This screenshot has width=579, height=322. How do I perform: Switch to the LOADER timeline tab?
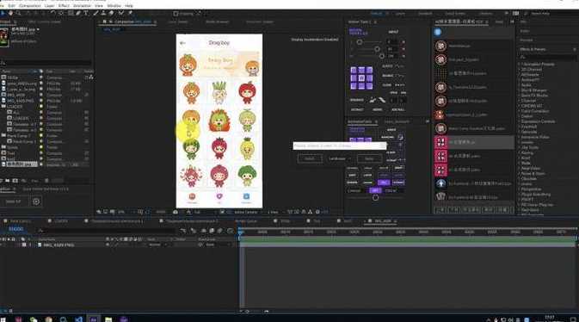click(x=61, y=221)
